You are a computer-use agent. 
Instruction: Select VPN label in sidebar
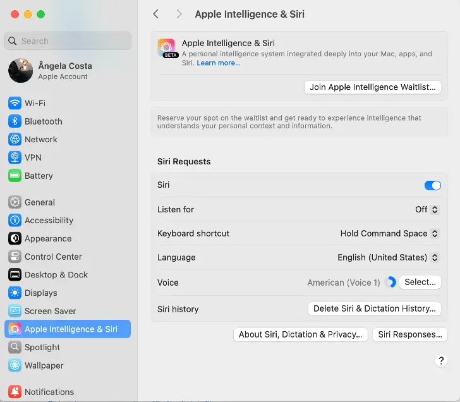[33, 157]
